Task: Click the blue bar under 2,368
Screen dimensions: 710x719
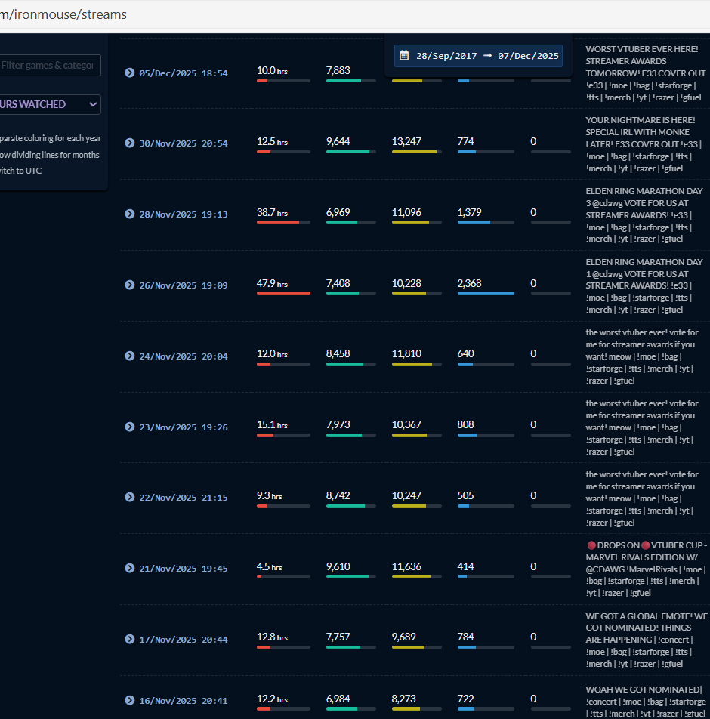Action: coord(486,293)
